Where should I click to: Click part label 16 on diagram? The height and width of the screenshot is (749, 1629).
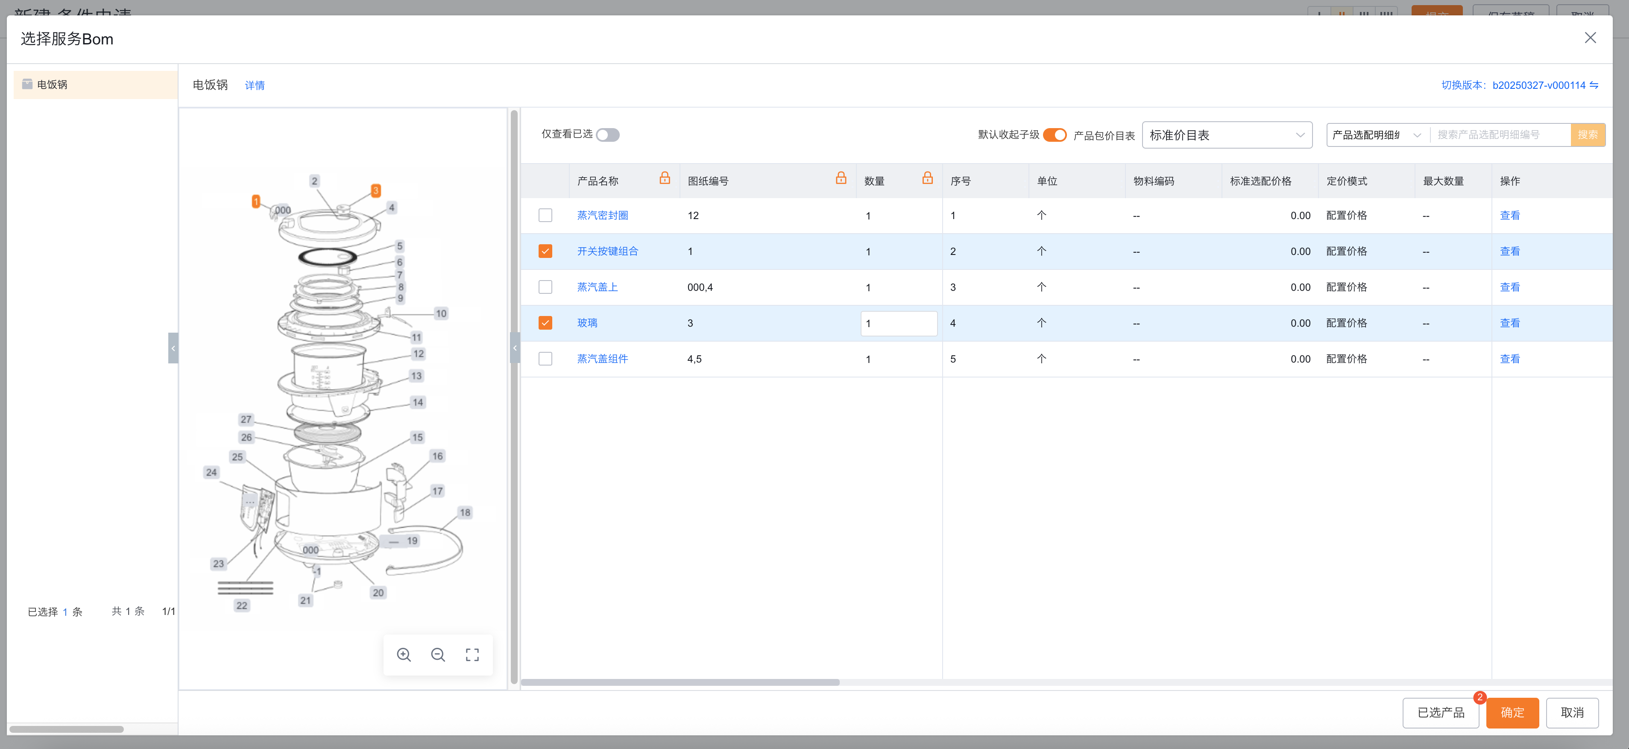click(437, 456)
